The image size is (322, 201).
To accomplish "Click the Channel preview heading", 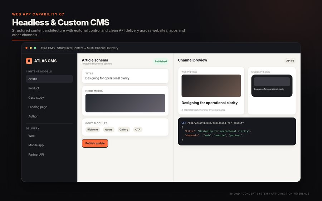I will point(192,60).
